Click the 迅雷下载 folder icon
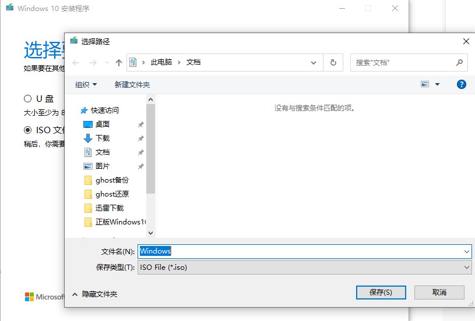The height and width of the screenshot is (321, 475). pyautogui.click(x=88, y=208)
